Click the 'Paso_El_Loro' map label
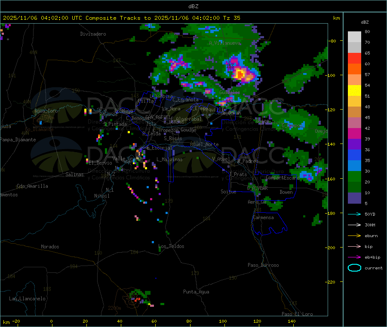Image resolution: width=387 pixels, height=327 pixels. click(297, 314)
